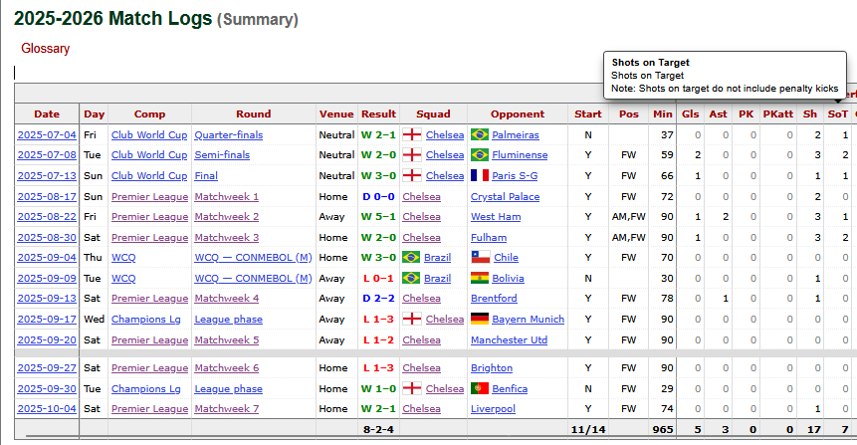The image size is (857, 445).
Task: Open Matchweek 1 link
Action: point(227,197)
